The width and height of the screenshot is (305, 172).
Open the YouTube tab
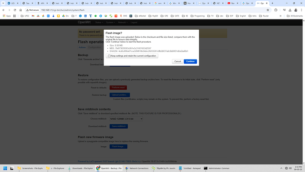click(x=233, y=3)
